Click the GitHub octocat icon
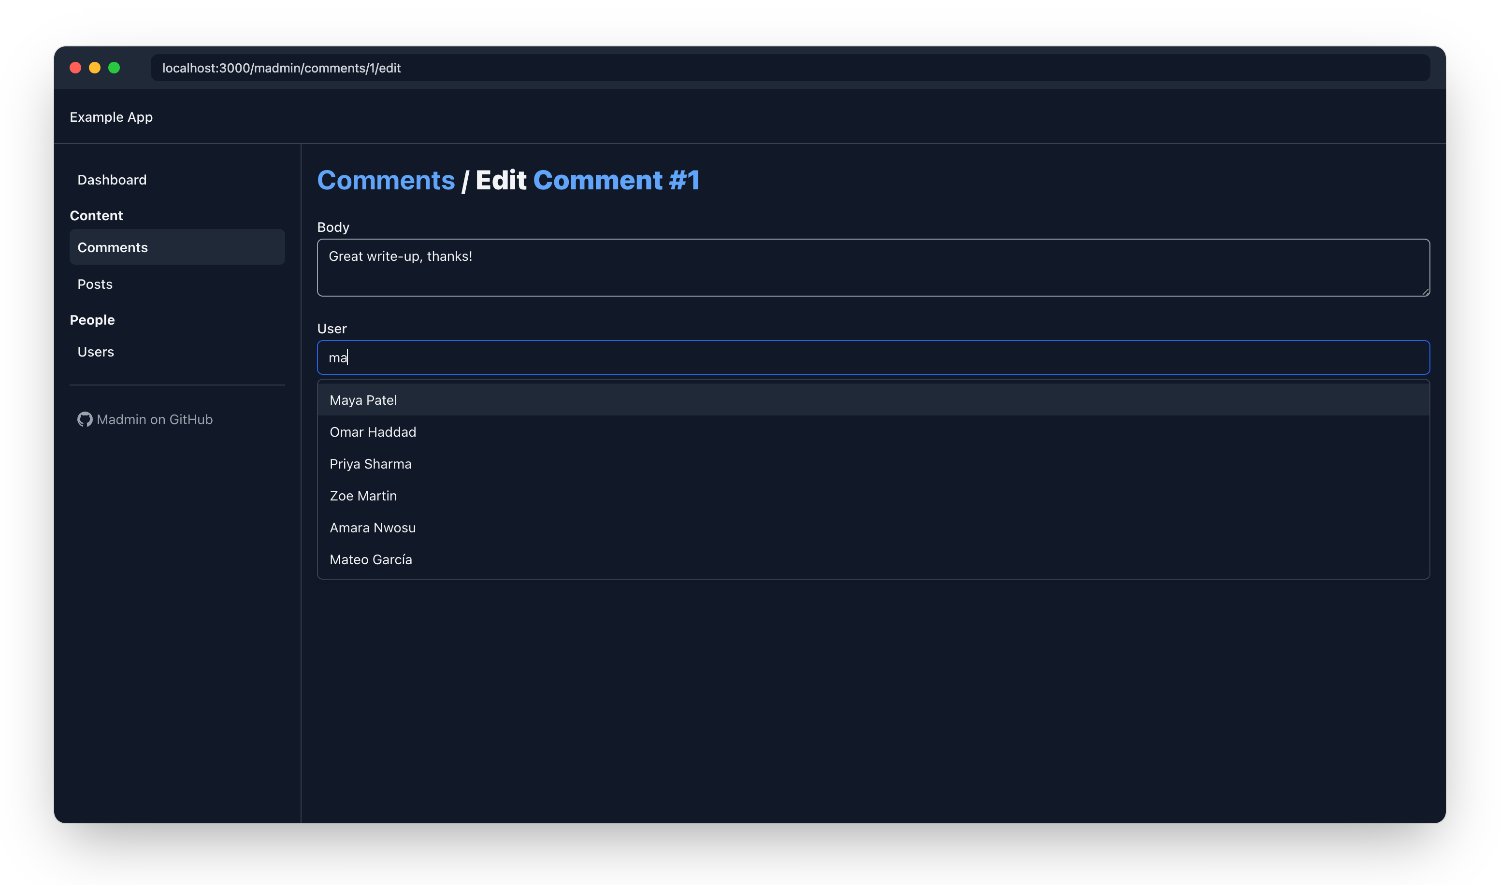This screenshot has width=1500, height=885. click(85, 419)
